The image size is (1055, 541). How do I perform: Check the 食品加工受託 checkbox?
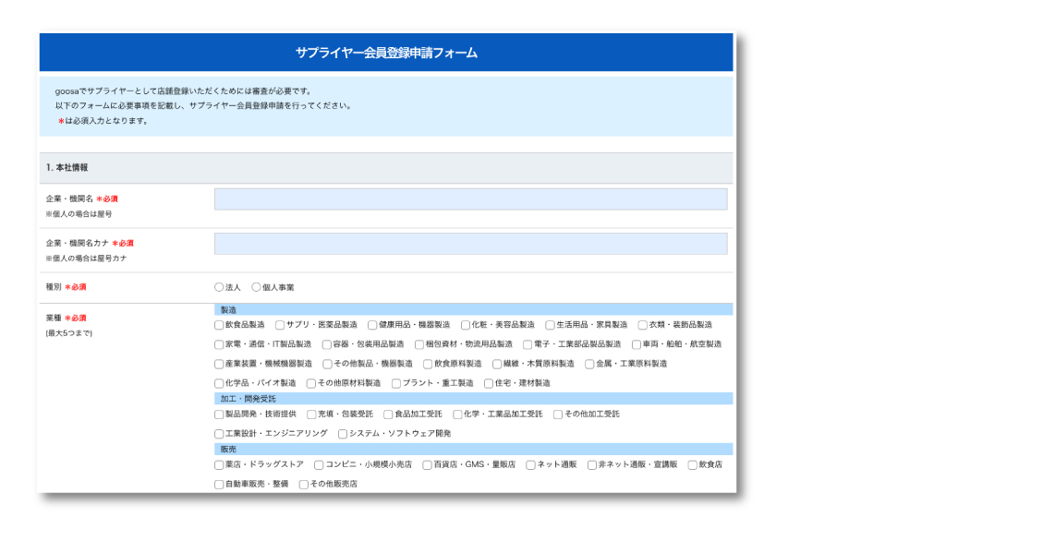[x=388, y=415]
